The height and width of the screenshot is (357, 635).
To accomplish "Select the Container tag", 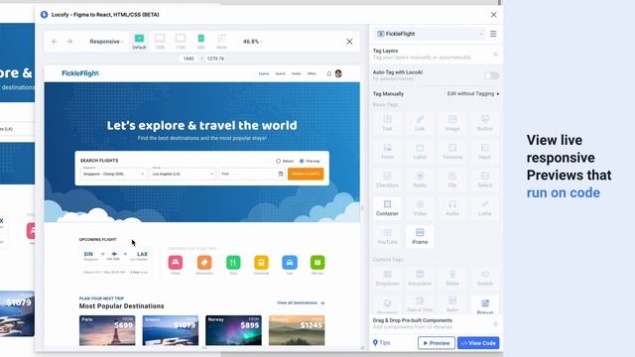I will (x=387, y=208).
